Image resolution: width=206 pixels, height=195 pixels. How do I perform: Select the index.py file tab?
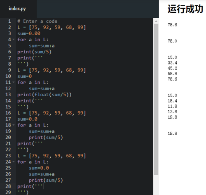(x=17, y=9)
